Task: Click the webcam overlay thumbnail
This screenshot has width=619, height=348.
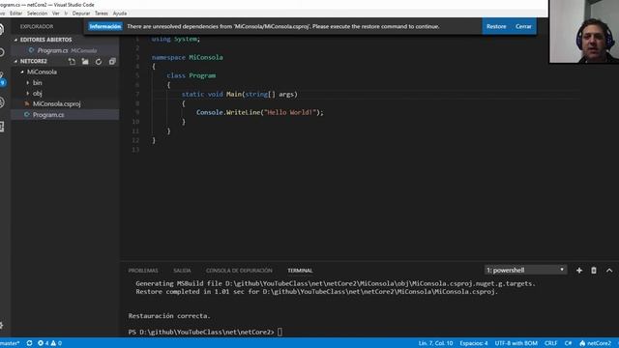Action: [584, 31]
